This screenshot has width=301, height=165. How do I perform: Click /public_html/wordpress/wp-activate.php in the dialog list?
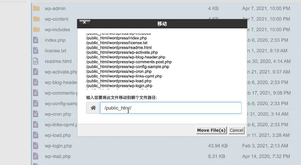pos(122,53)
